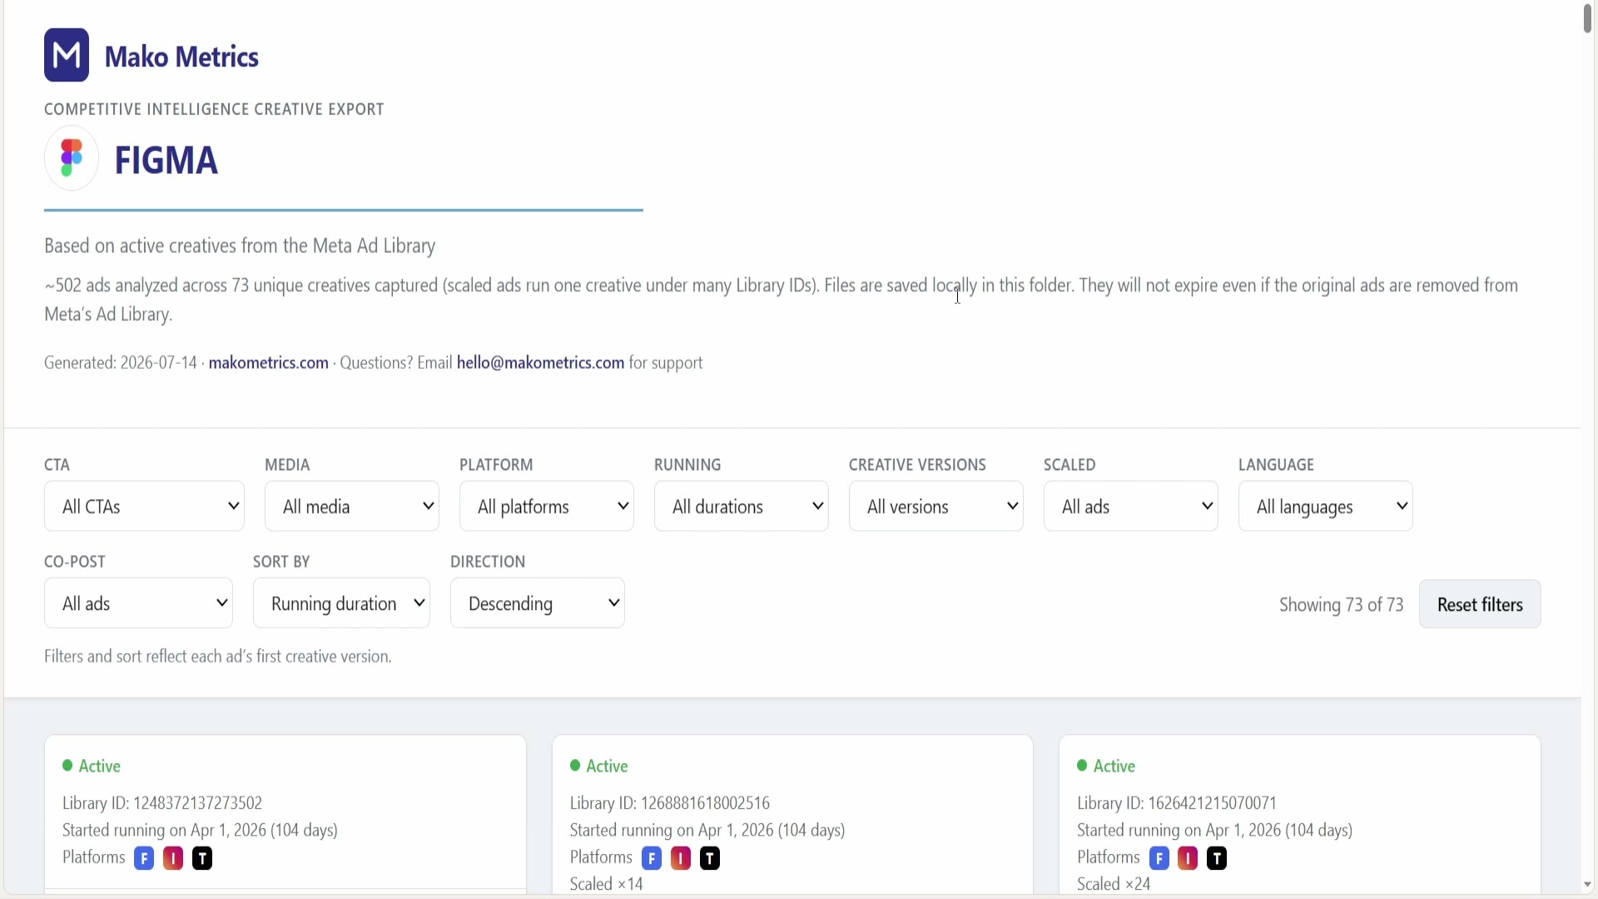Image resolution: width=1598 pixels, height=899 pixels.
Task: Click 'Library ID: 1268881618002516' text
Action: click(670, 803)
